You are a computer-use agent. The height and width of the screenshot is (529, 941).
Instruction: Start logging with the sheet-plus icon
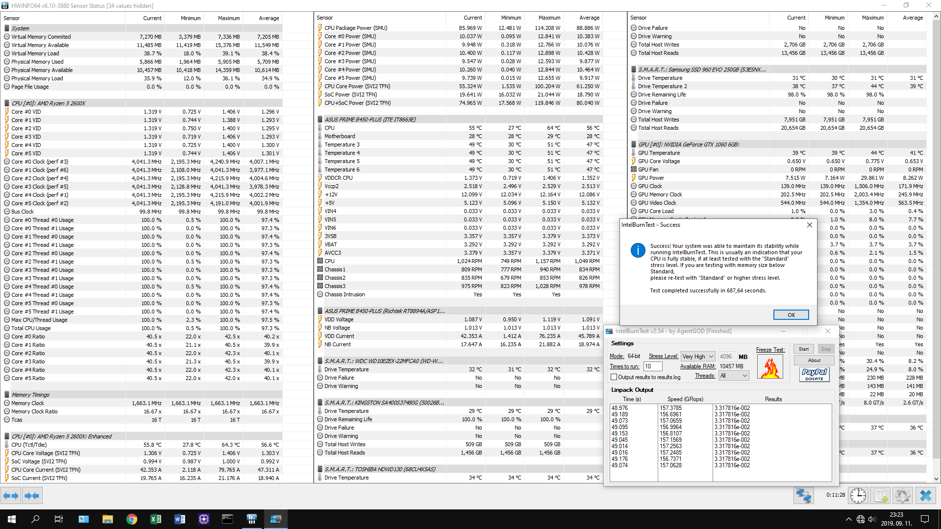point(881,496)
